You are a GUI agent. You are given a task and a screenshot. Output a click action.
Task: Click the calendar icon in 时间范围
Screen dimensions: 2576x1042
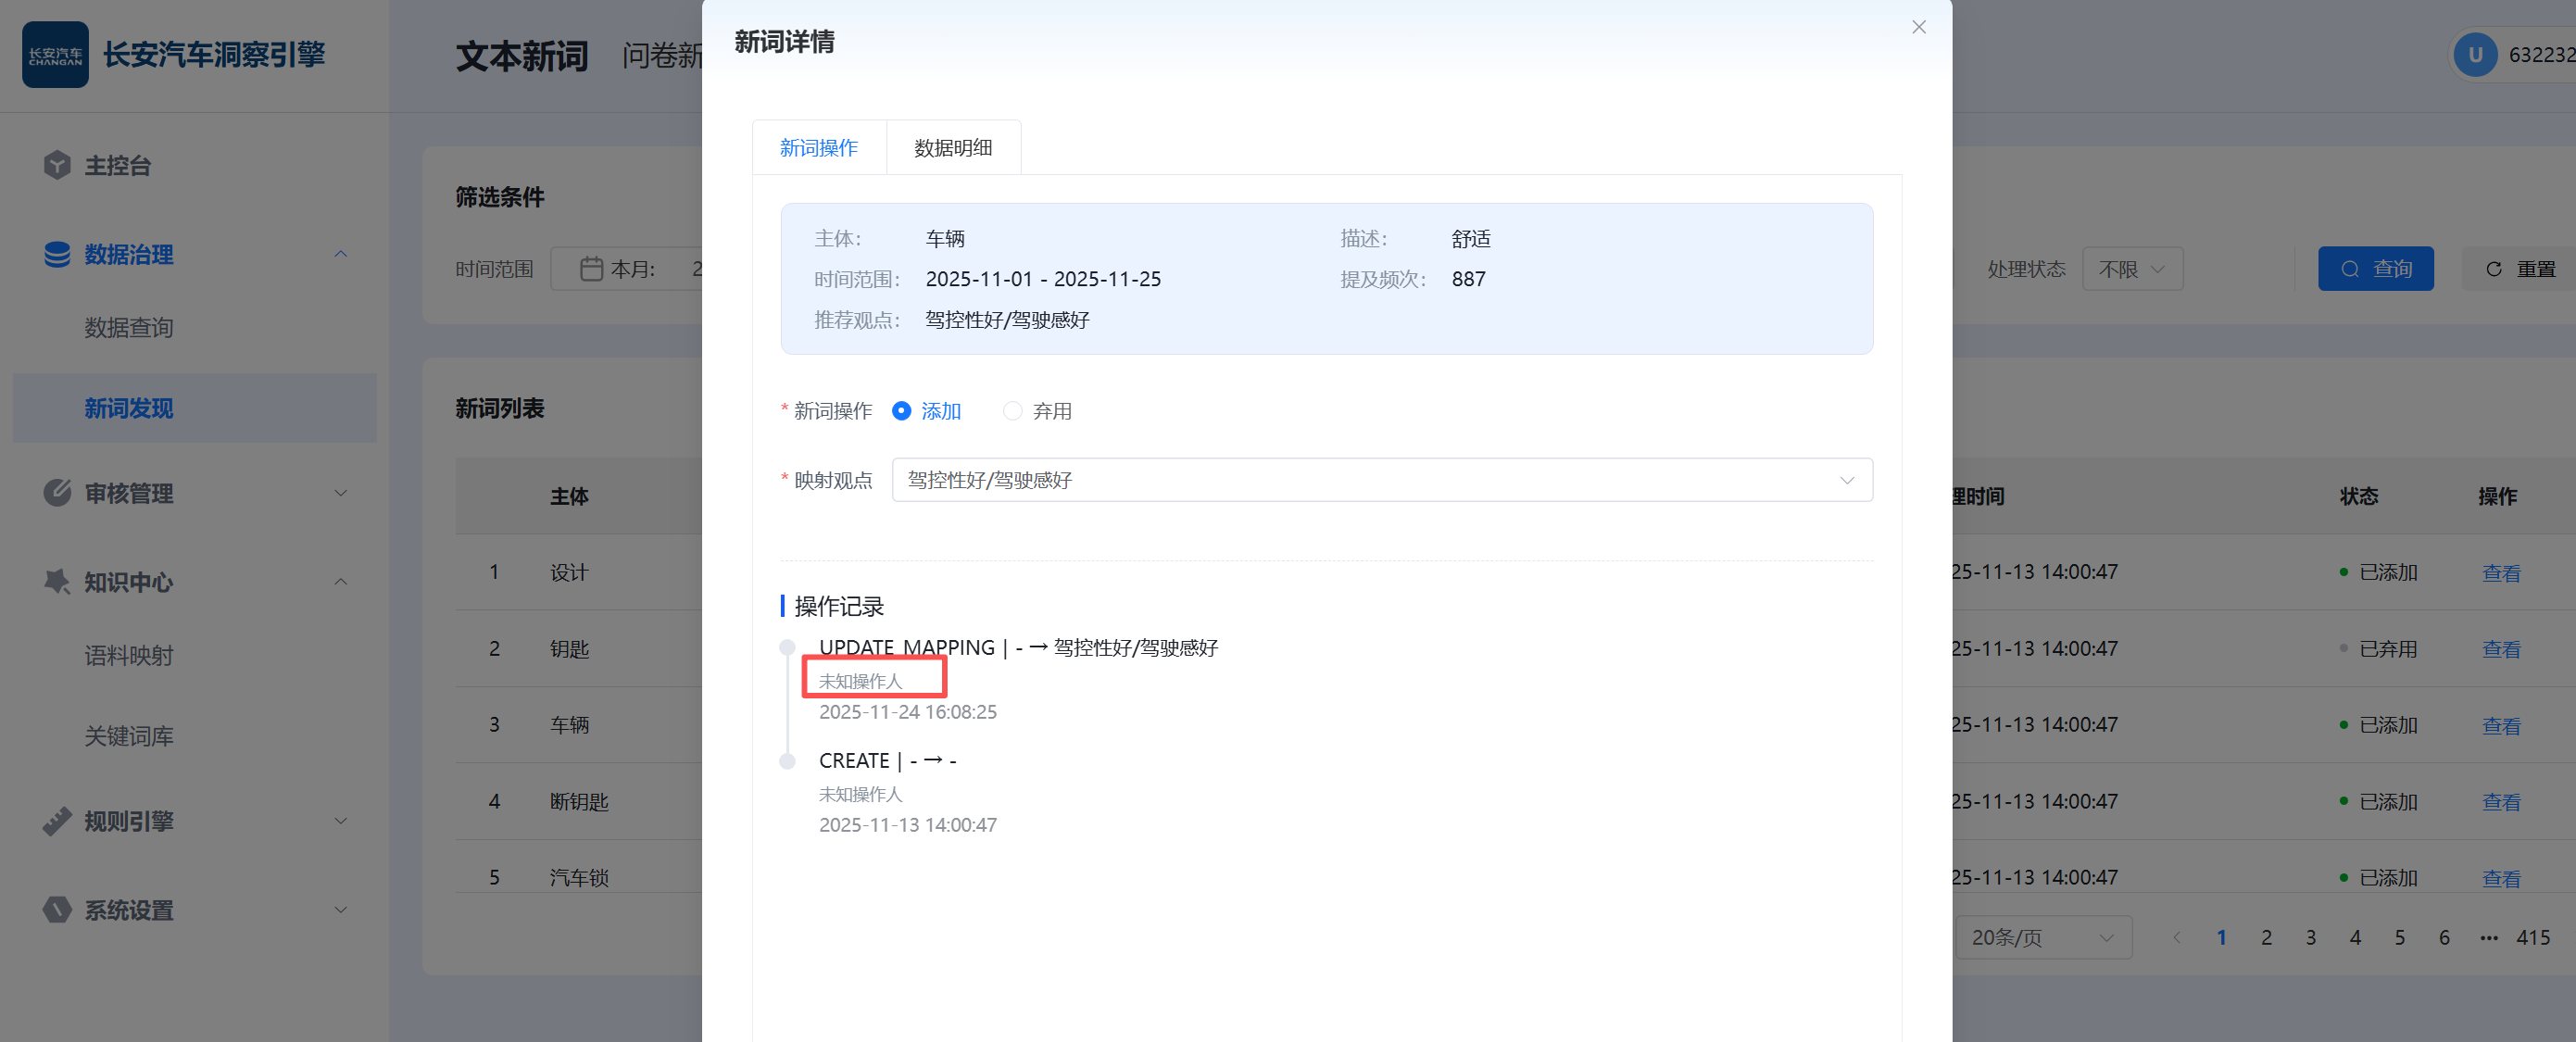[x=591, y=269]
